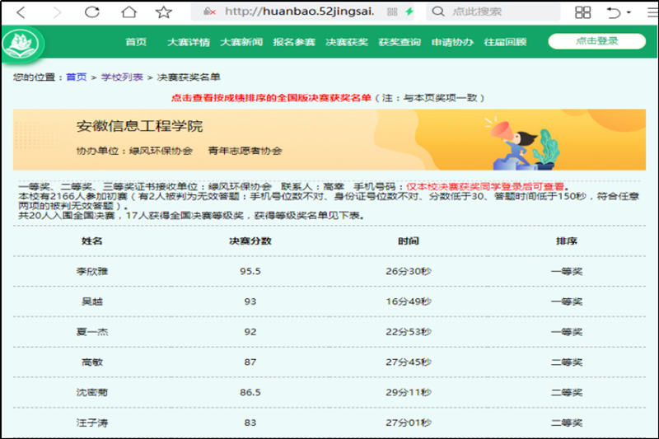Go to the browser home page icon
The height and width of the screenshot is (439, 659).
(128, 12)
